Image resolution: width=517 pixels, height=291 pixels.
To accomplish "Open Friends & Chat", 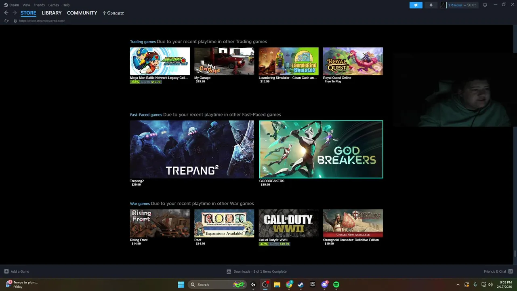I will 498,272.
